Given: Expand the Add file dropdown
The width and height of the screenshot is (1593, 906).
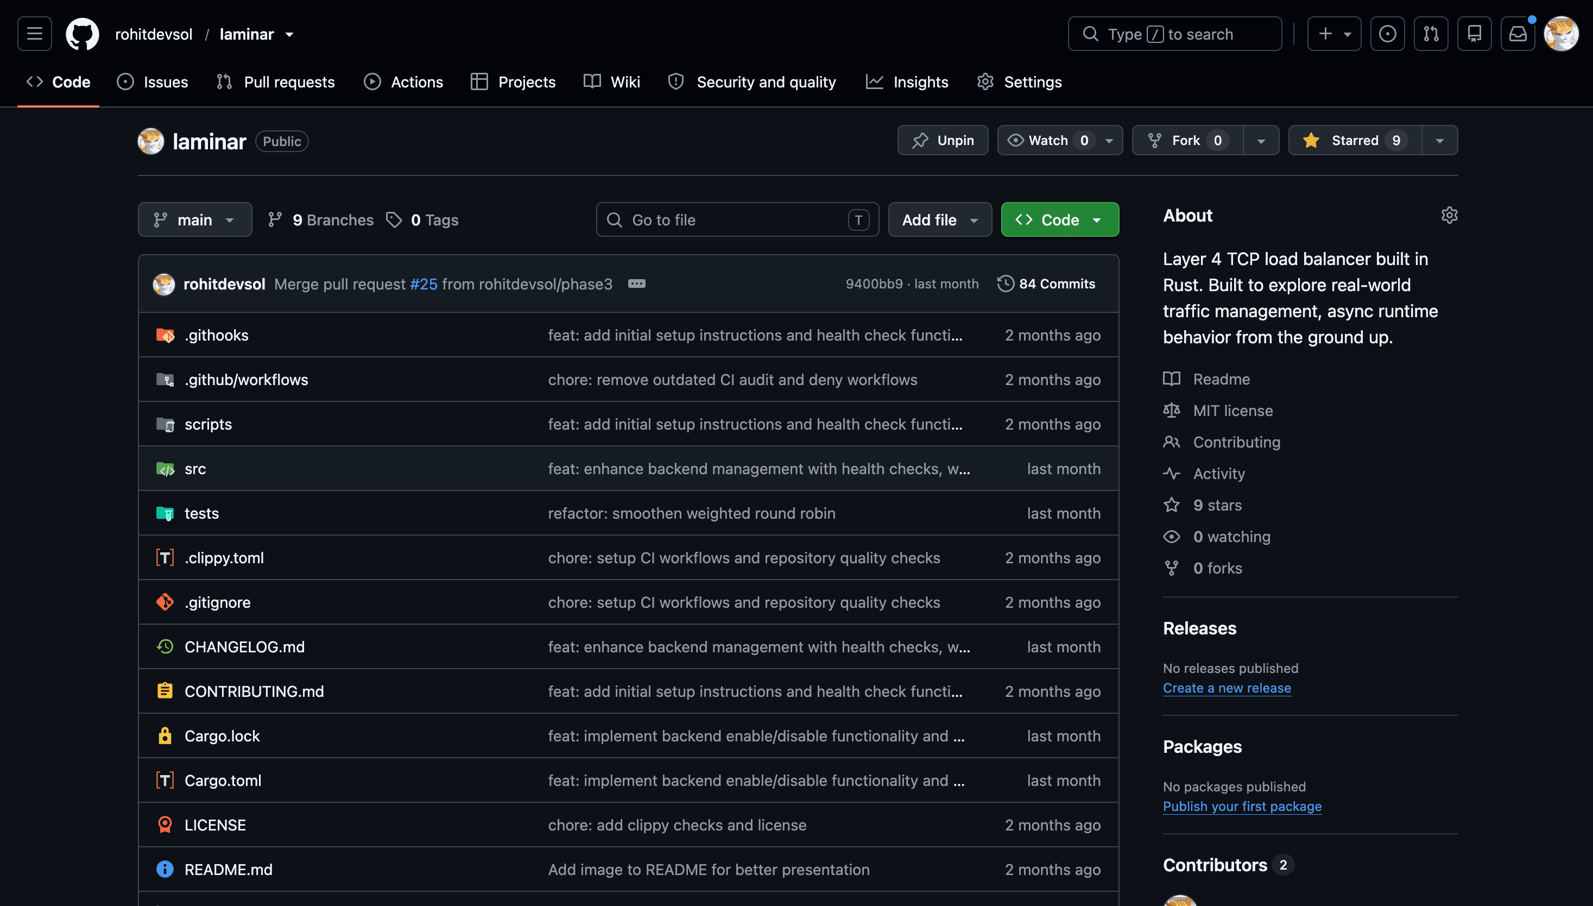Looking at the screenshot, I should coord(940,219).
